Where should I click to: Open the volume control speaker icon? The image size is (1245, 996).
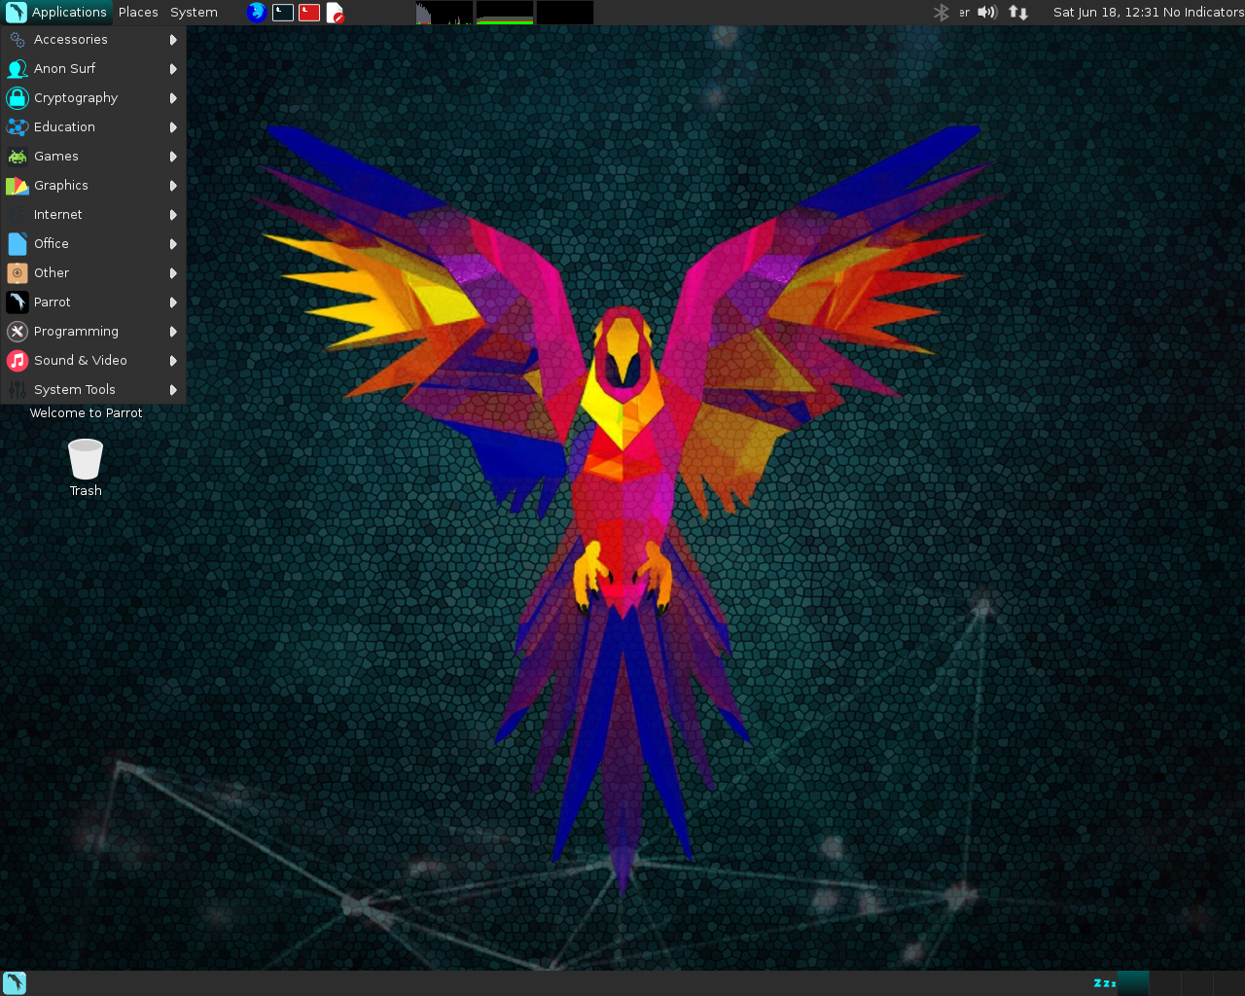(x=987, y=13)
